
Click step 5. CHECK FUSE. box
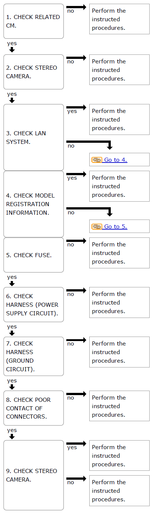coord(34,255)
